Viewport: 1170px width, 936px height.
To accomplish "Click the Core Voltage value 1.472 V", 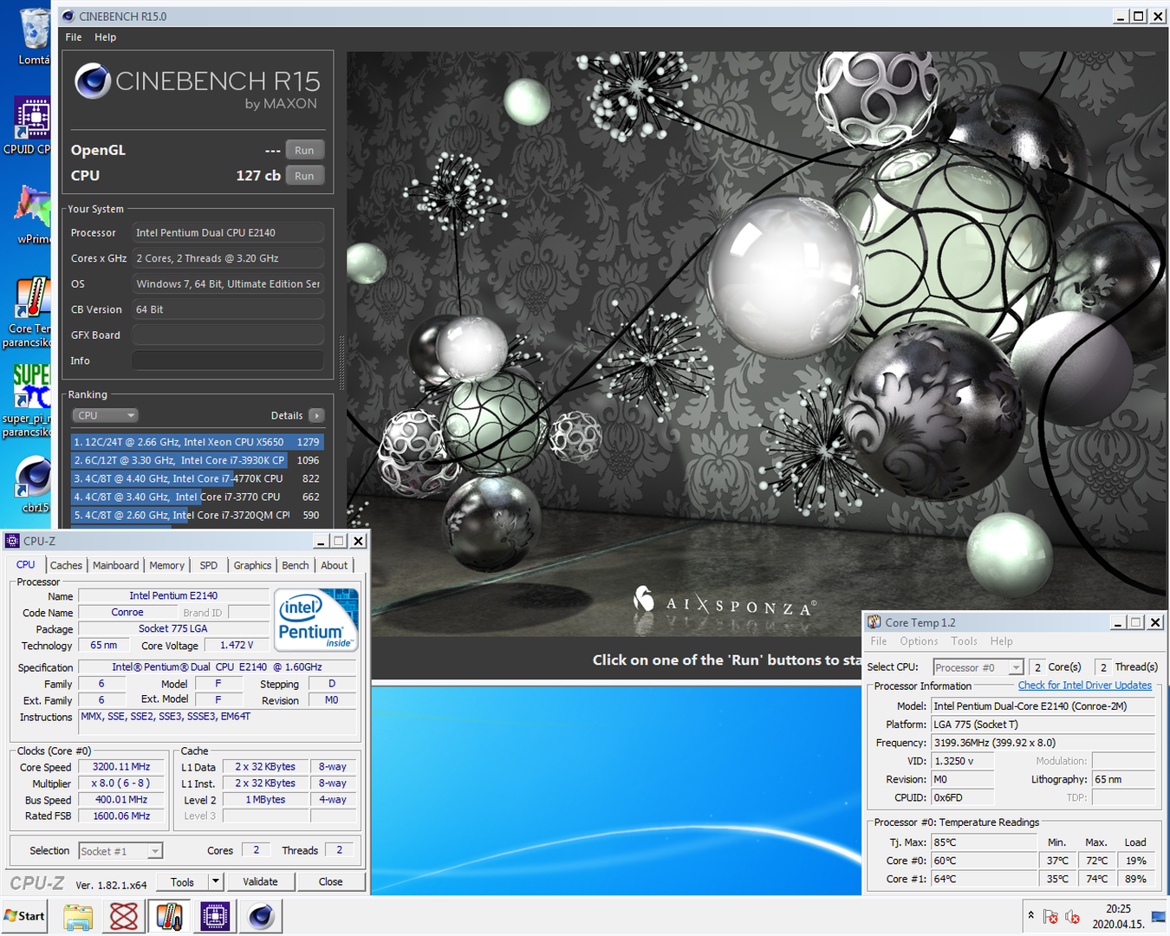I will click(x=237, y=645).
